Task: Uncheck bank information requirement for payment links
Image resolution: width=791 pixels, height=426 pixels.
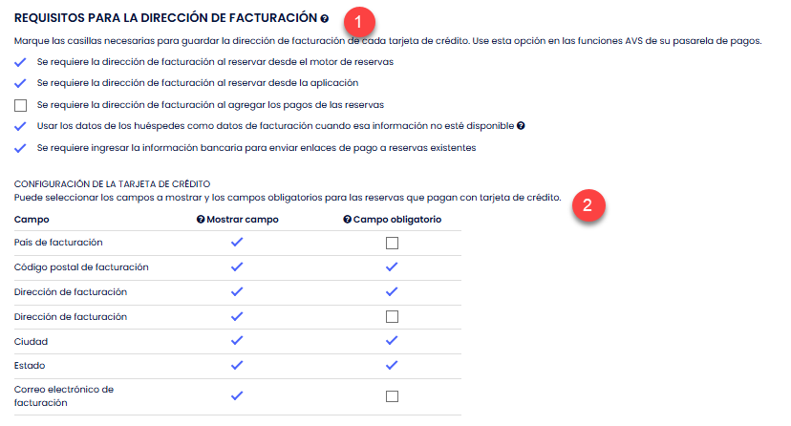Action: tap(21, 148)
